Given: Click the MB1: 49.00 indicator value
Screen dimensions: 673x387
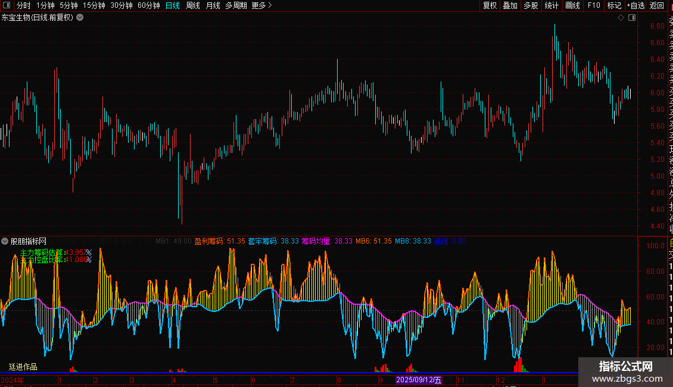Looking at the screenshot, I should coord(173,241).
